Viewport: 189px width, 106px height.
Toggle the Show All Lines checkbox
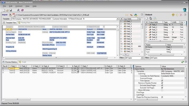(x=162, y=90)
